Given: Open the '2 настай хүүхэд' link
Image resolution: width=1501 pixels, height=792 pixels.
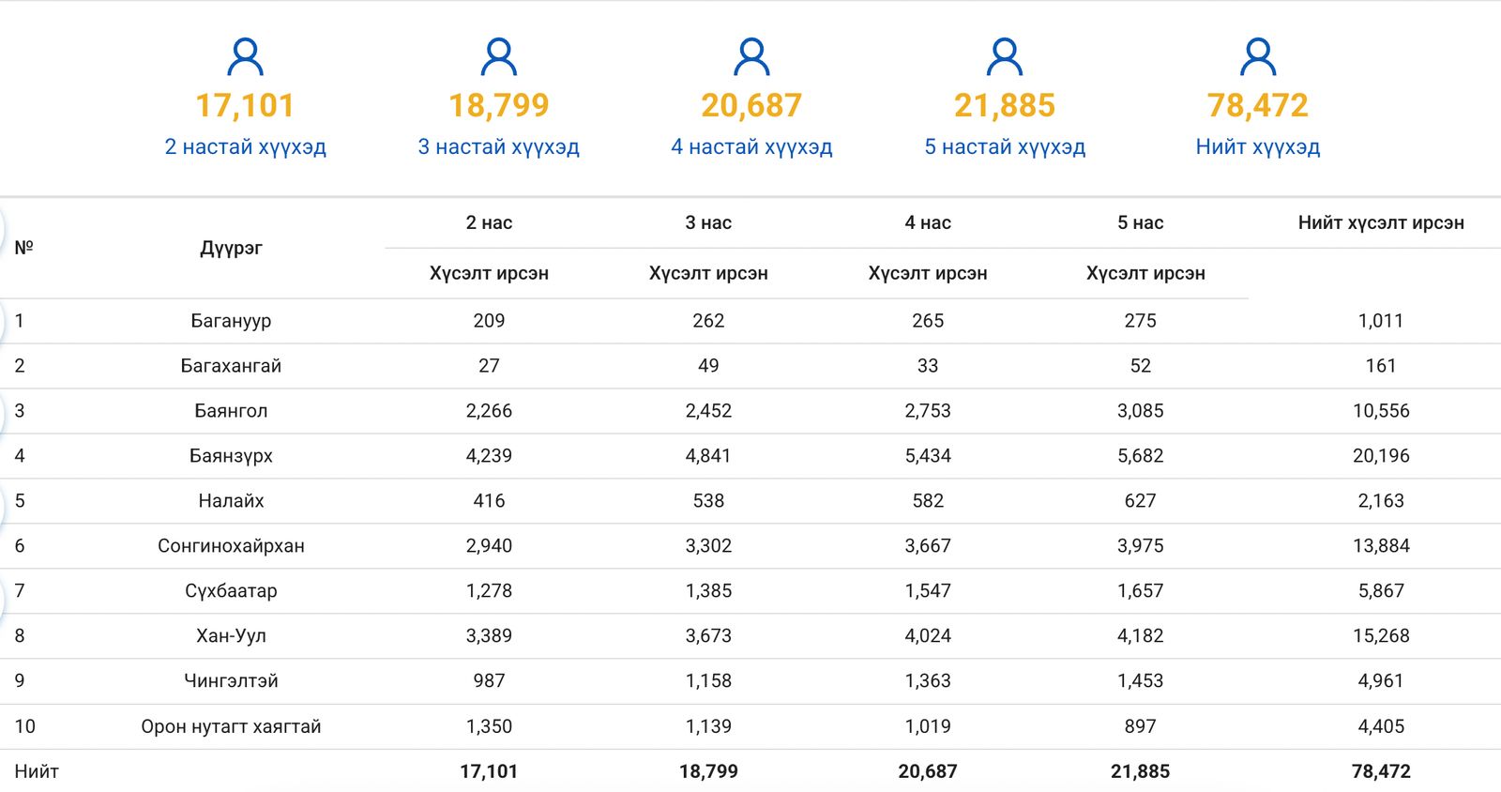Looking at the screenshot, I should pos(246,146).
